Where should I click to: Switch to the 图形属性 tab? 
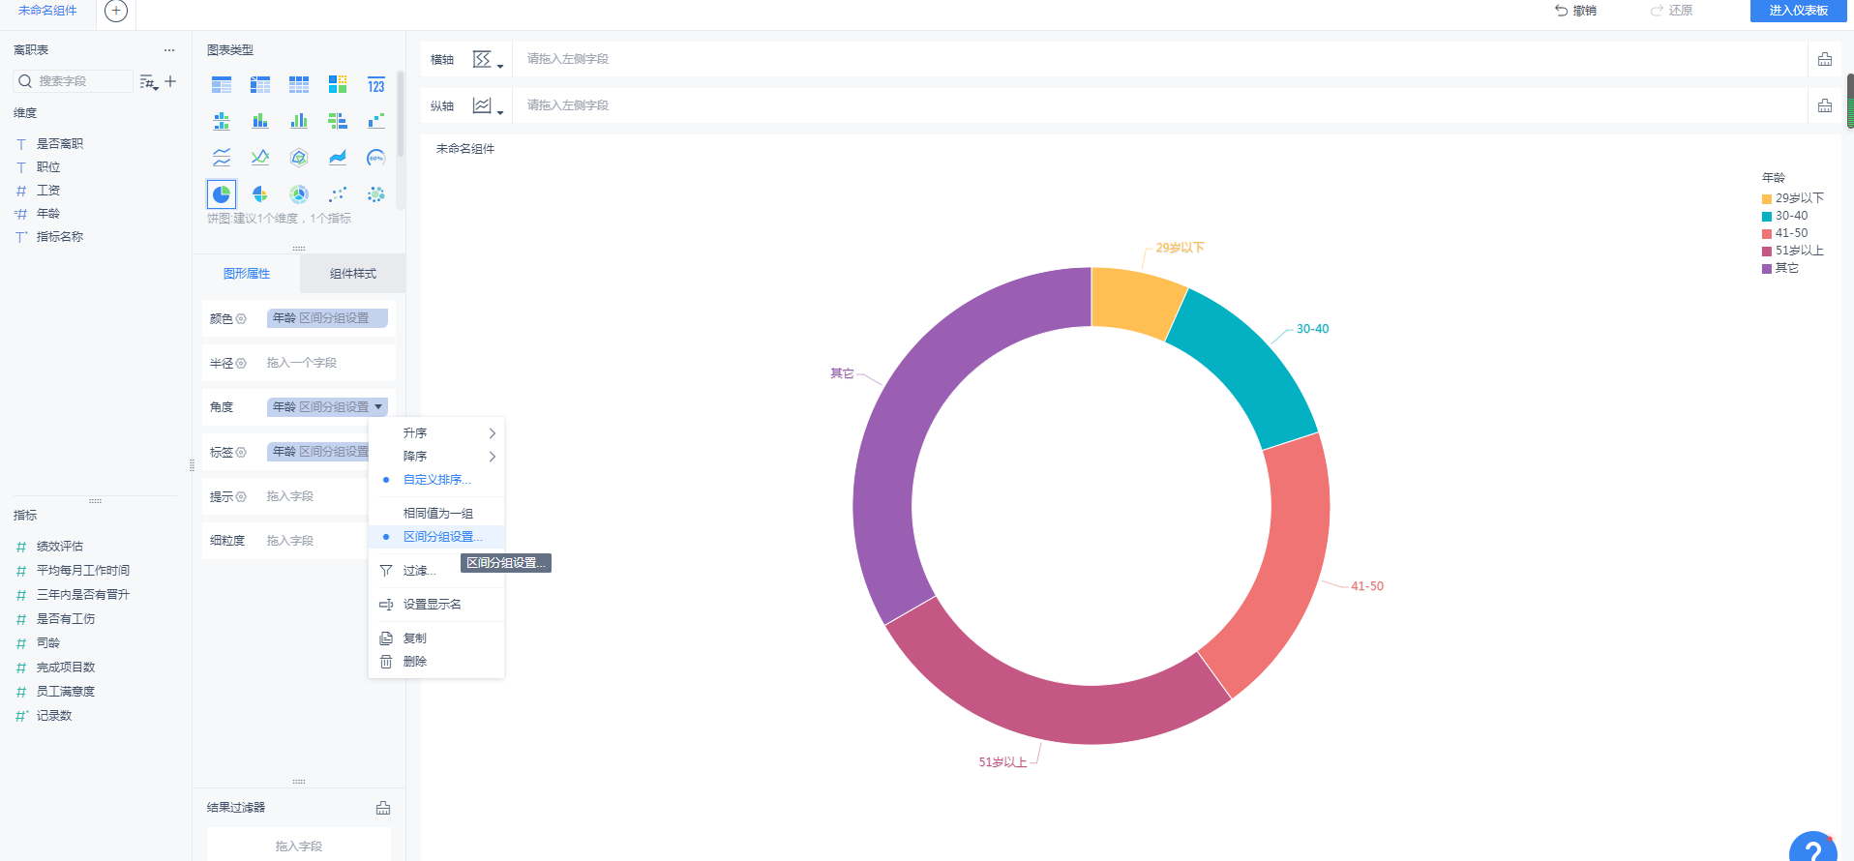[247, 274]
